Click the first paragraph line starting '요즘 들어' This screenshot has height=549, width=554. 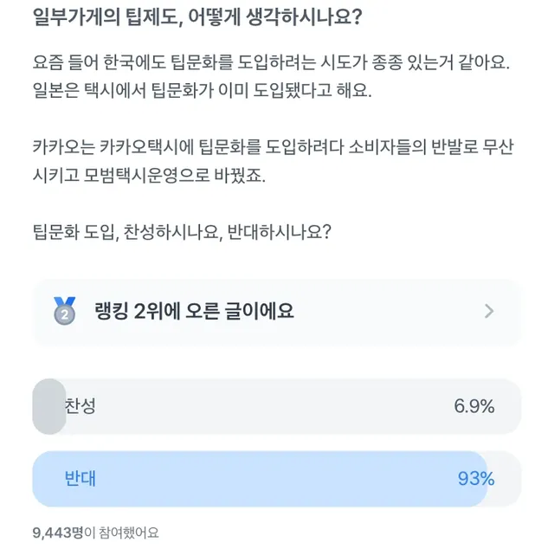[268, 63]
